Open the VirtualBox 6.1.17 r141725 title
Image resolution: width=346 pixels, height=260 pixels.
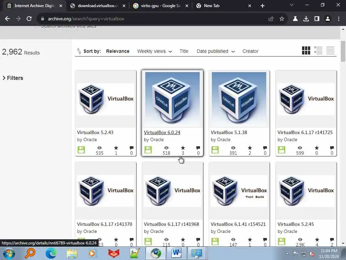[305, 132]
